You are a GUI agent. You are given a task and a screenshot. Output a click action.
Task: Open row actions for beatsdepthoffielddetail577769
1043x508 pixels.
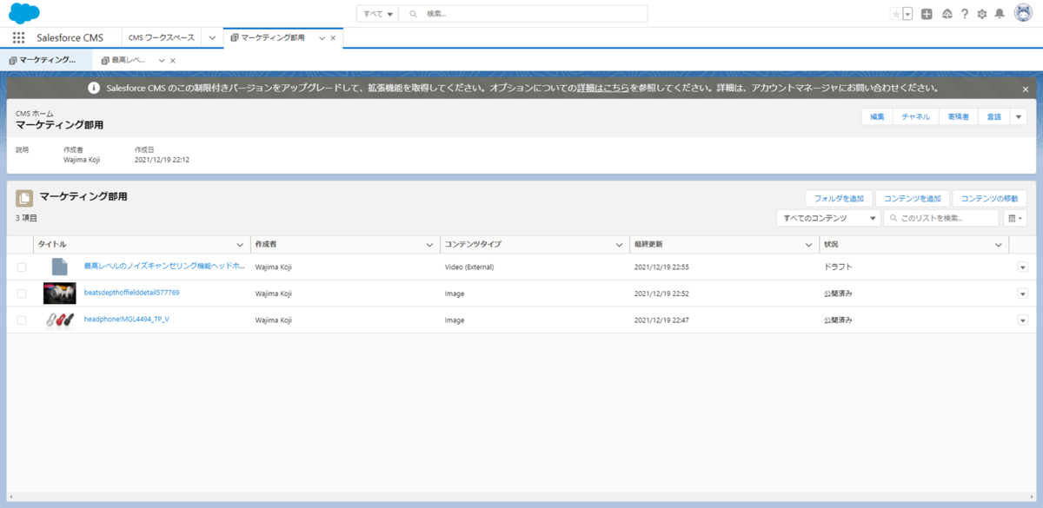1022,294
